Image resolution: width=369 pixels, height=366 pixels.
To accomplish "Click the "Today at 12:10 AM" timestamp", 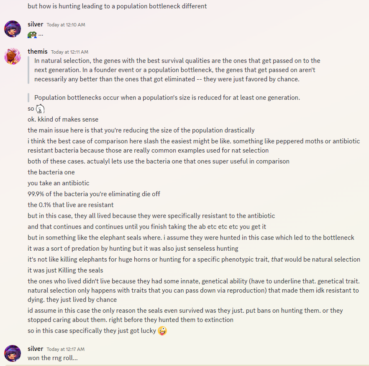I will 66,25.
